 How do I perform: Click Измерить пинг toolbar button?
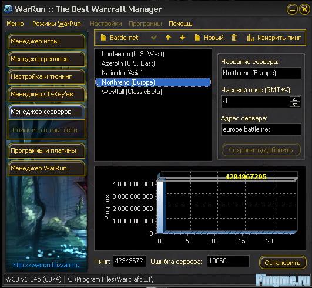tap(274, 38)
